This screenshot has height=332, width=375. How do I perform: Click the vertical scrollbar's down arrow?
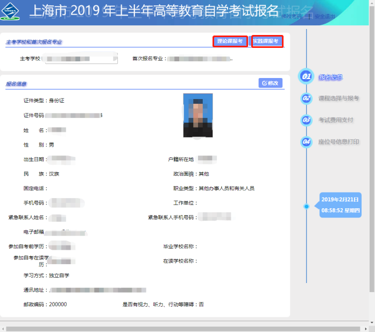click(x=371, y=321)
